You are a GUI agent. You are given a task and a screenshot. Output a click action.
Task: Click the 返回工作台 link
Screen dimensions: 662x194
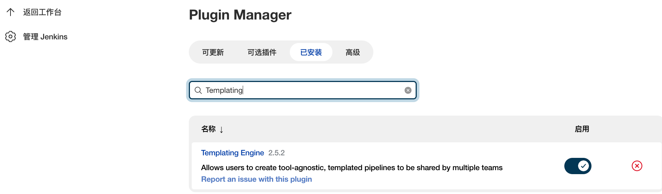pyautogui.click(x=42, y=12)
